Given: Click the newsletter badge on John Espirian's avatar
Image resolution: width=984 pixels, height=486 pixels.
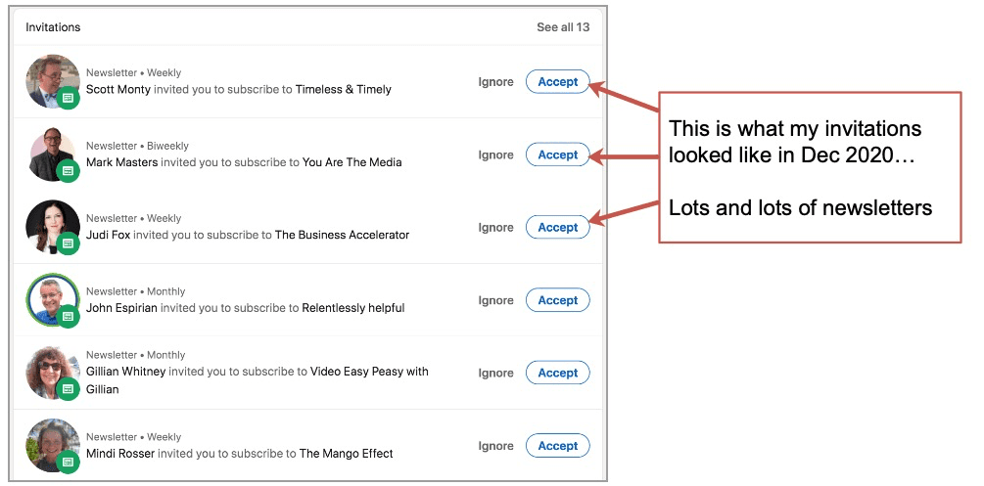Looking at the screenshot, I should coord(69,316).
